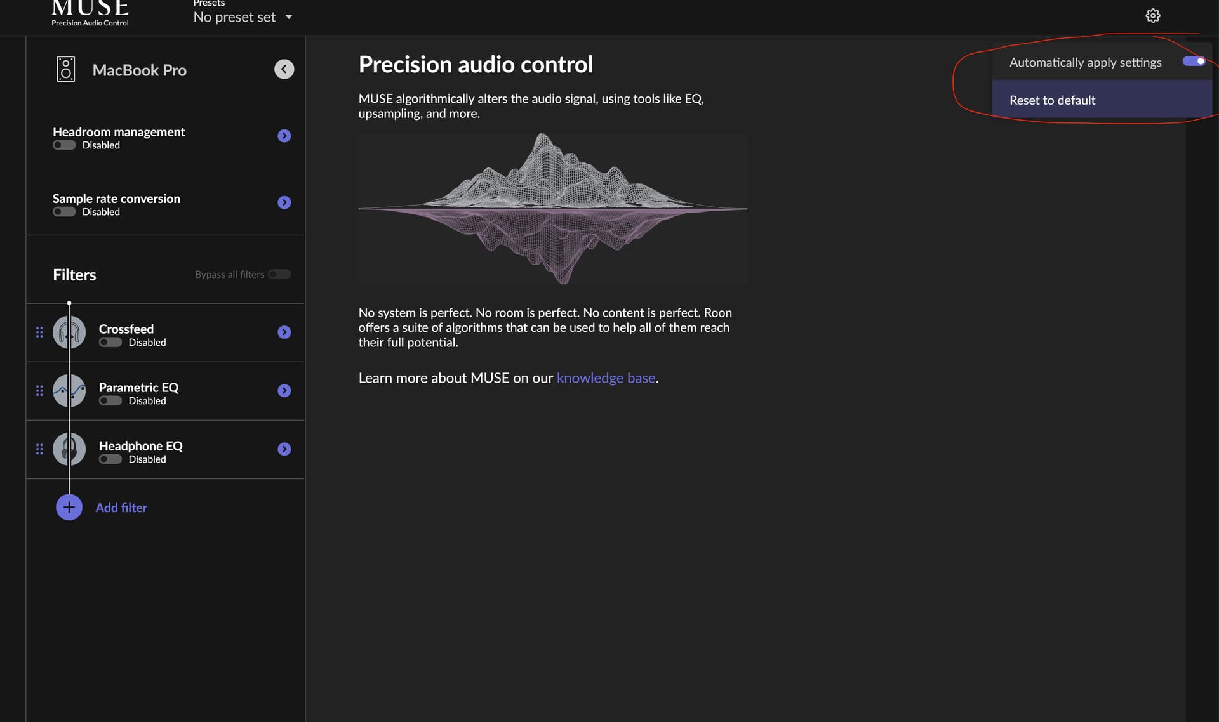The image size is (1219, 722).
Task: Click the plus Add filter icon
Action: (69, 507)
